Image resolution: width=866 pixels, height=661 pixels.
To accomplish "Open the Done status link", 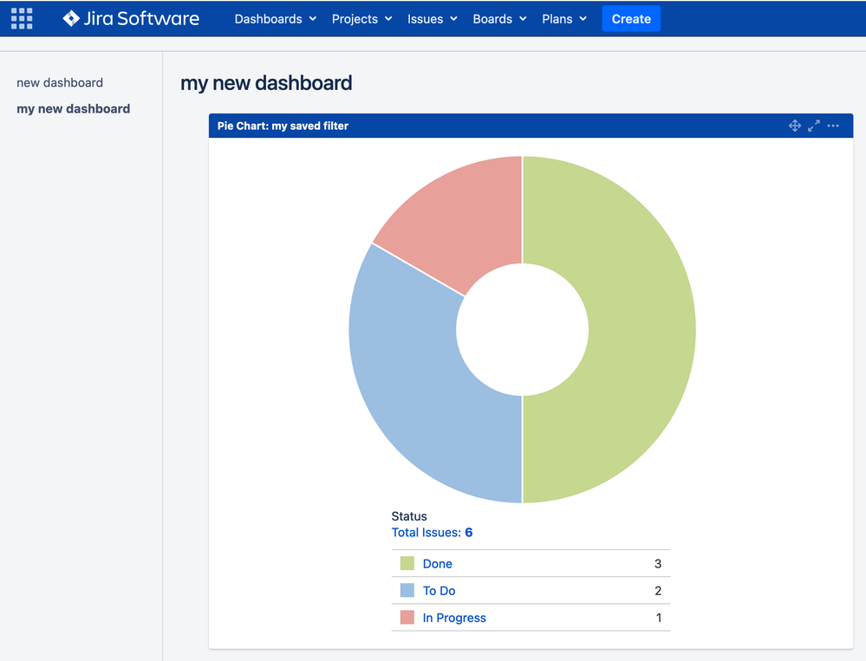I will [x=438, y=564].
